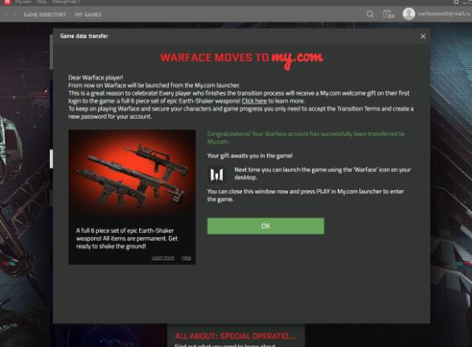The height and width of the screenshot is (347, 472).
Task: Click the Earth-Shaker weapons image
Action: (x=132, y=174)
